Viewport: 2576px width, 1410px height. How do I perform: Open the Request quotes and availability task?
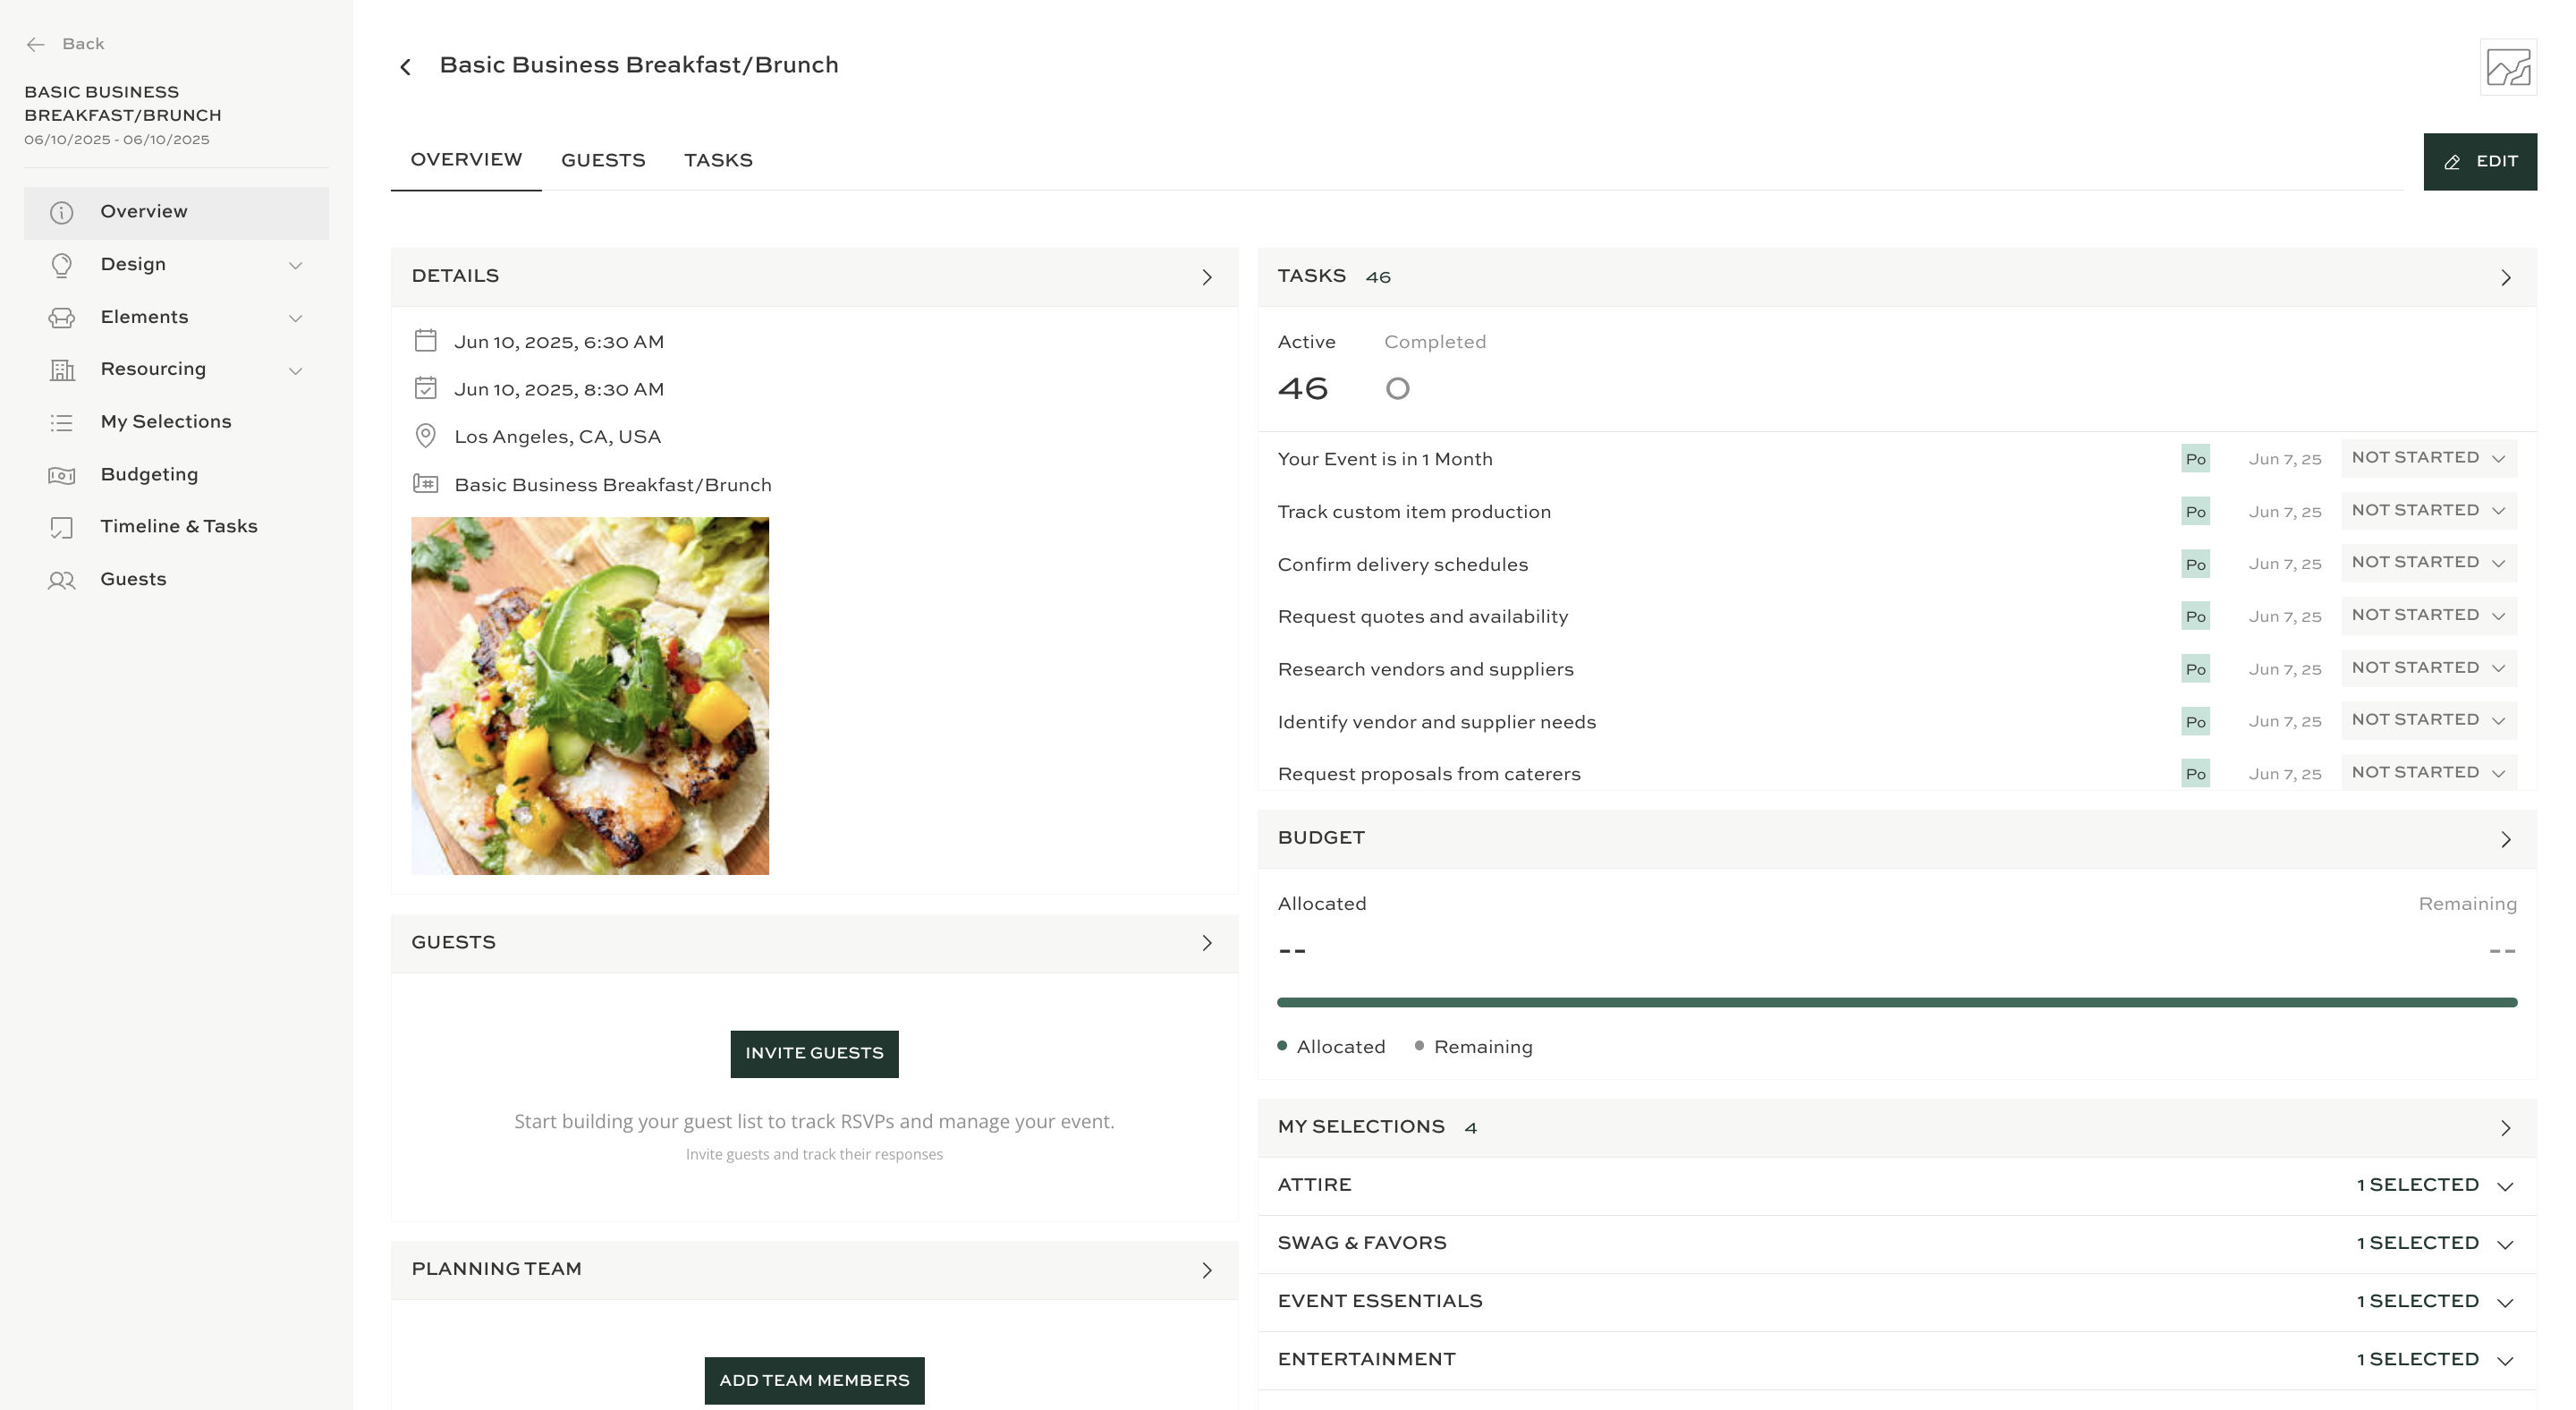(1423, 617)
